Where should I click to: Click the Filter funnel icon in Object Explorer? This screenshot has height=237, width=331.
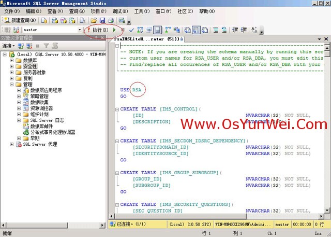point(46,46)
